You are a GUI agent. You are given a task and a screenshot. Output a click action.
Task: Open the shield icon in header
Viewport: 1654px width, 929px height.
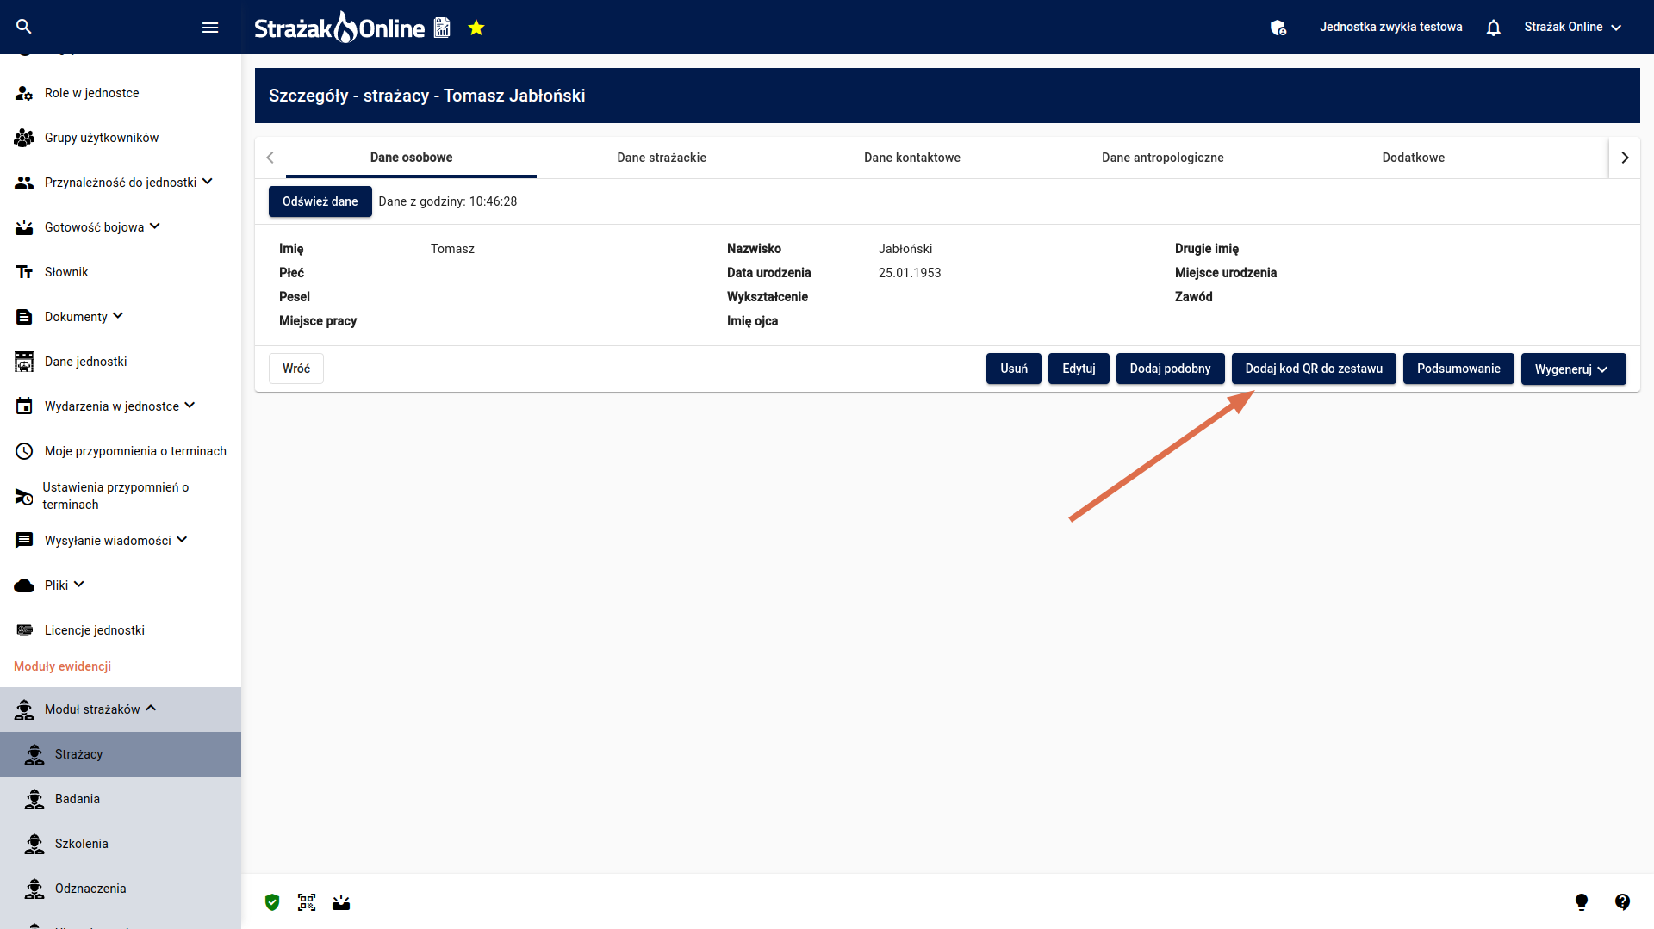coord(1278,28)
